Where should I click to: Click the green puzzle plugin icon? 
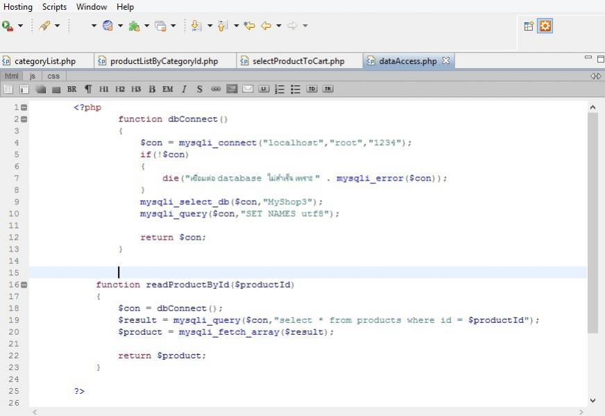[x=134, y=26]
